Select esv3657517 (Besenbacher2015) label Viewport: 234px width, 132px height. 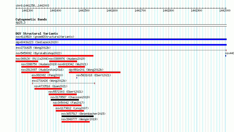click(x=83, y=114)
